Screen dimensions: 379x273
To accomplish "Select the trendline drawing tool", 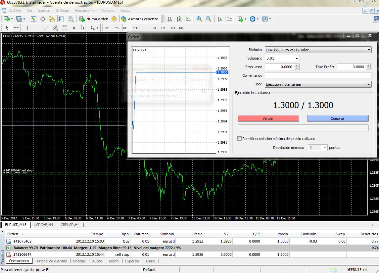I will (x=46, y=28).
